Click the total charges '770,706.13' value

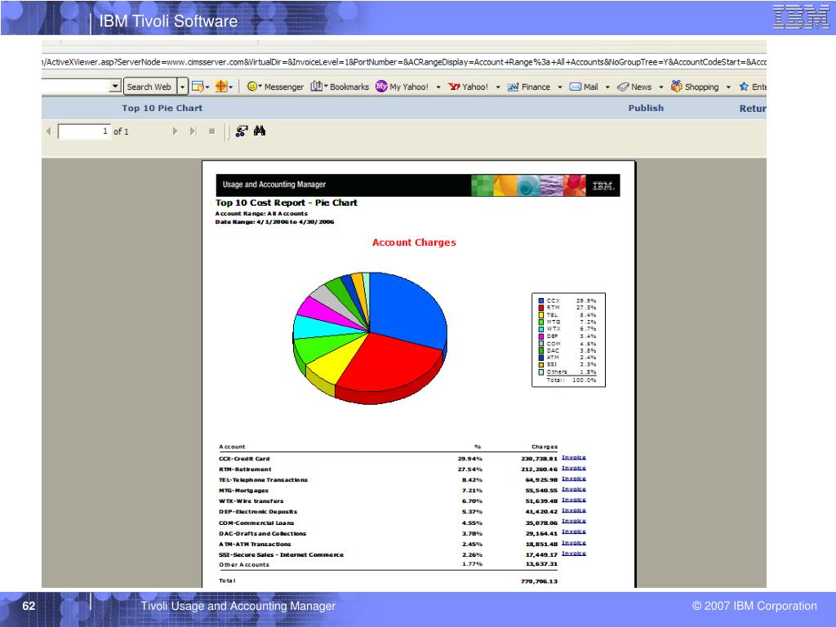[x=539, y=581]
